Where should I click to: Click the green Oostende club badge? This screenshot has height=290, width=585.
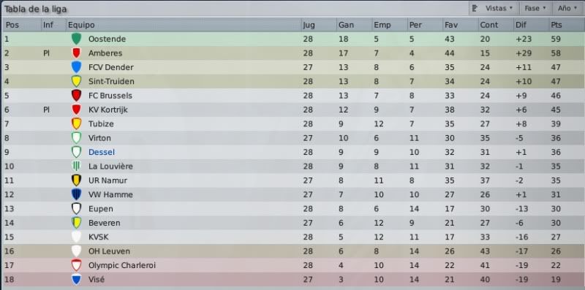coord(76,39)
